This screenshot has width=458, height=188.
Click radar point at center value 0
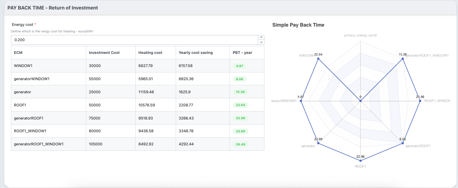[x=361, y=101]
